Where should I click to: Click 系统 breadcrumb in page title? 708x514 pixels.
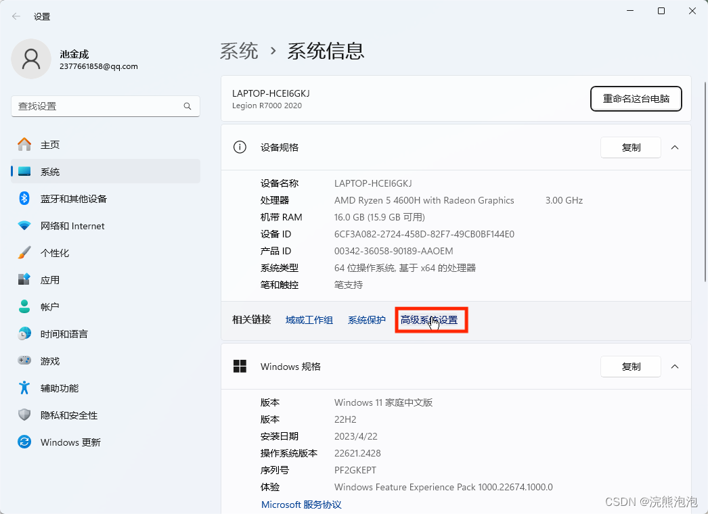point(239,51)
